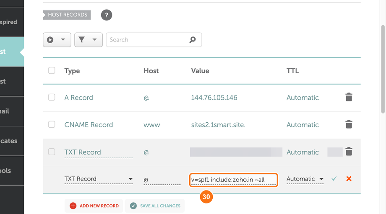Image resolution: width=386 pixels, height=214 pixels.
Task: Open the play-icon actions dropdown
Action: click(x=57, y=40)
